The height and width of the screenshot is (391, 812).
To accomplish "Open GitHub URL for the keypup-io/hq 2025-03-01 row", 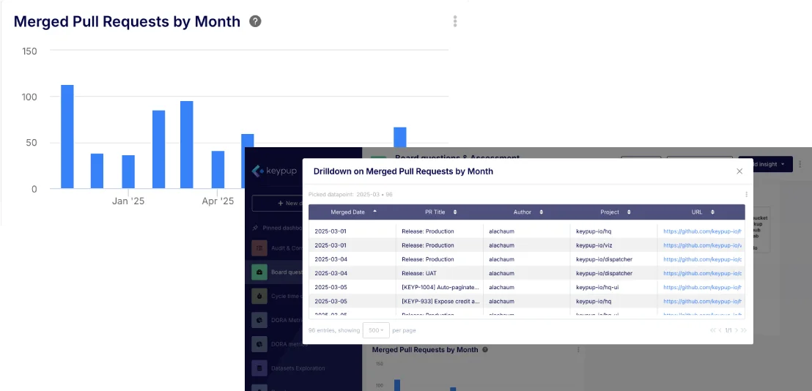I will [703, 231].
